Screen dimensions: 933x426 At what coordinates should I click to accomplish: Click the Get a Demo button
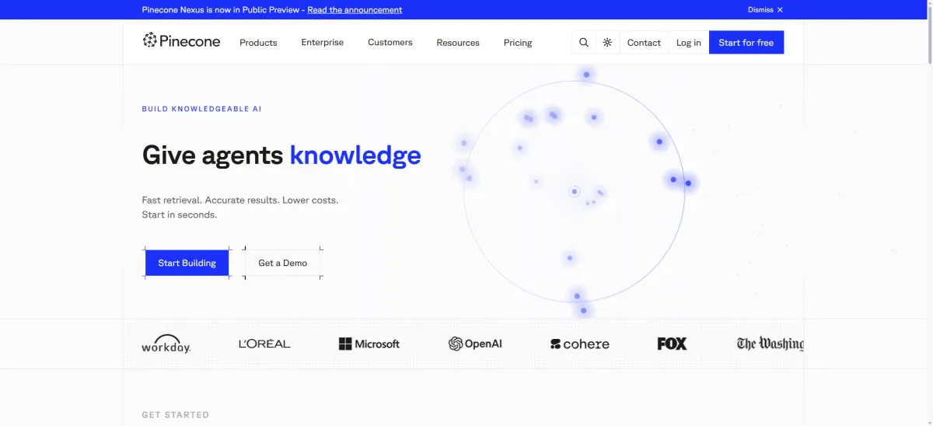(283, 263)
